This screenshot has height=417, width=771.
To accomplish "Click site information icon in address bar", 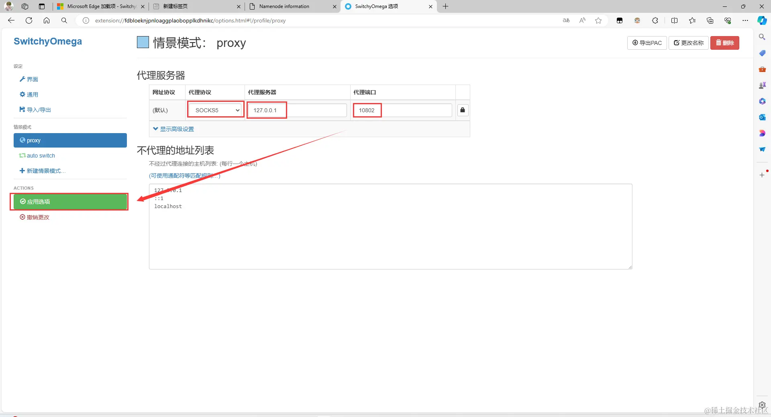I will point(86,20).
